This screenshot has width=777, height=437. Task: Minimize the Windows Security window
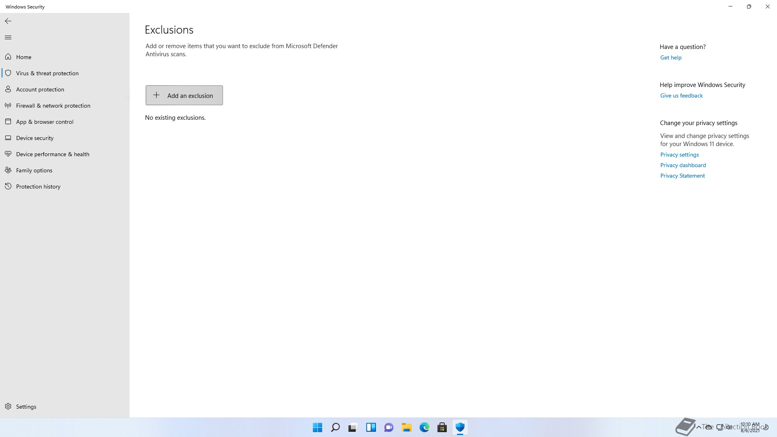click(x=730, y=6)
